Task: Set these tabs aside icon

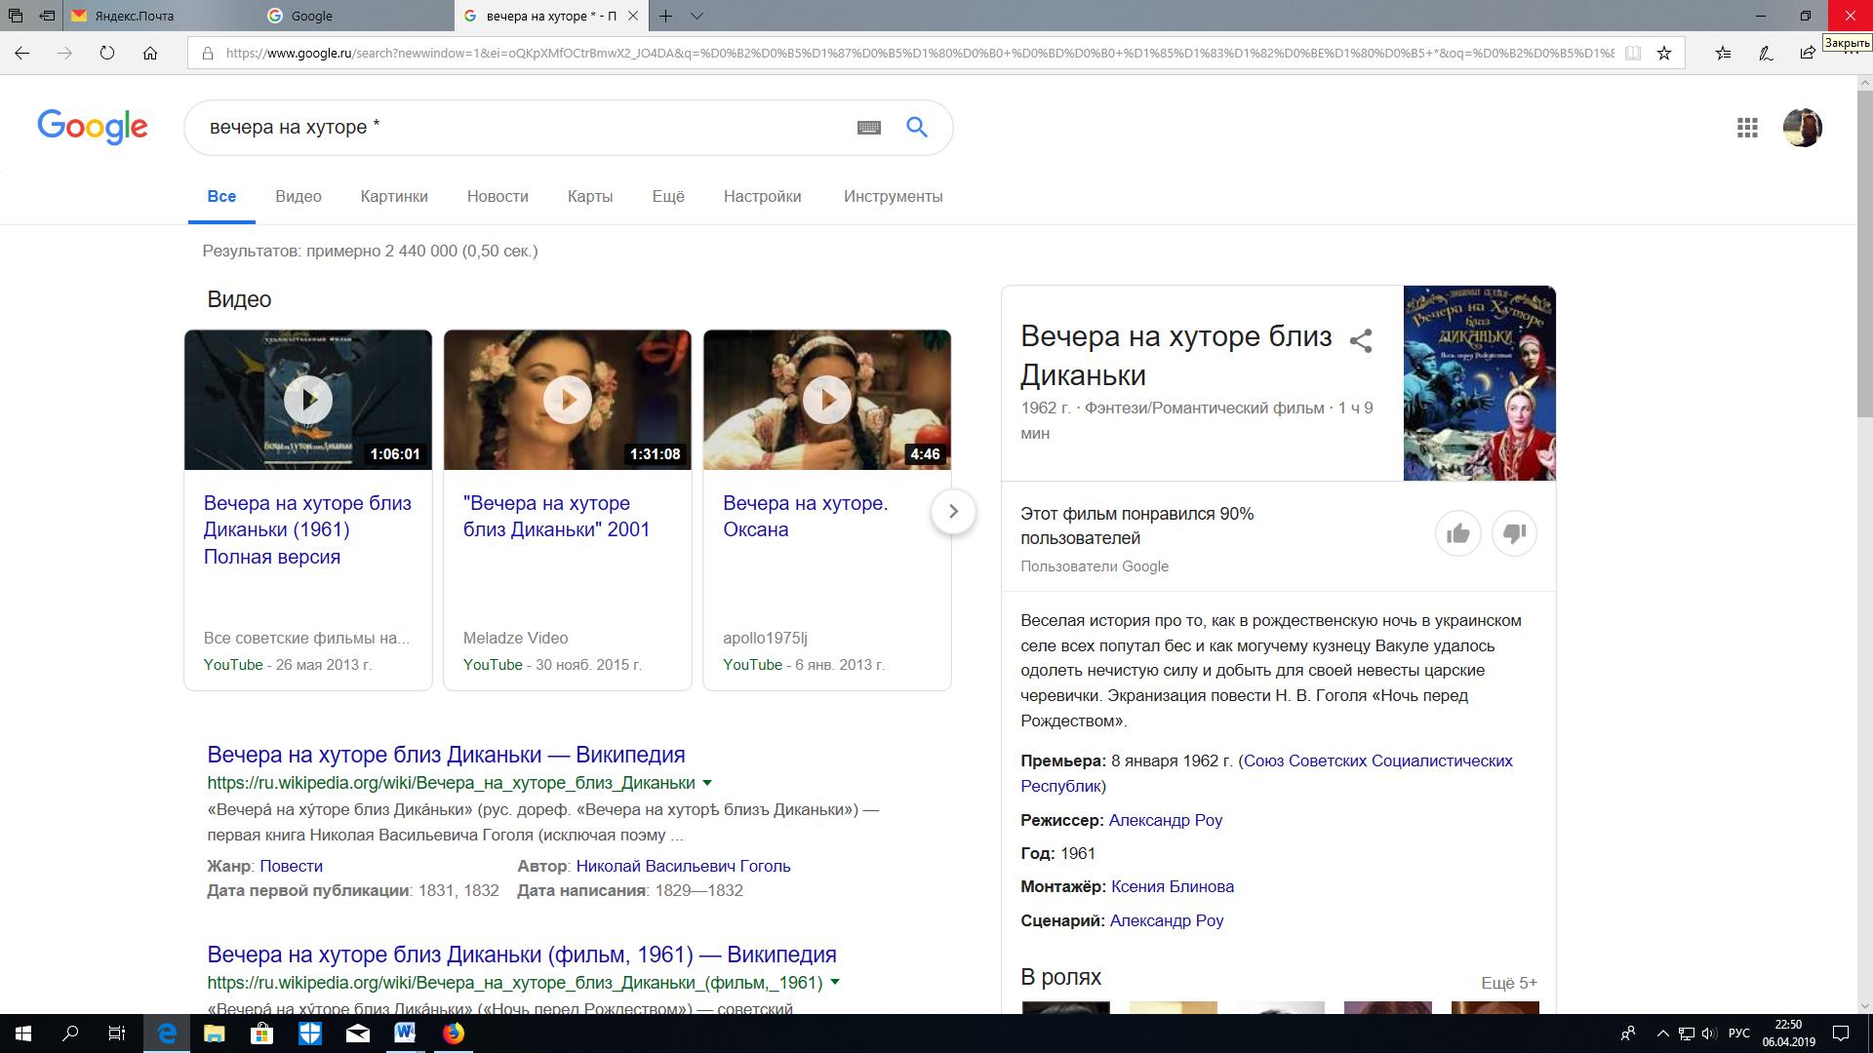Action: click(47, 16)
